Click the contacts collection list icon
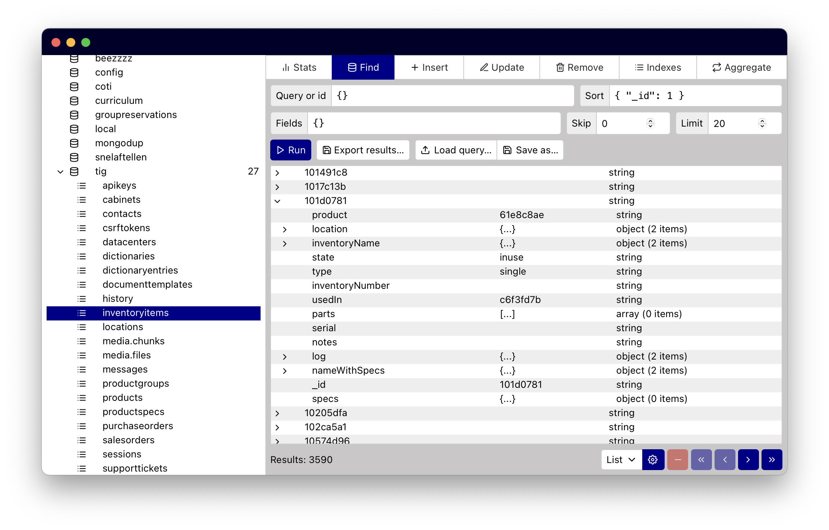The height and width of the screenshot is (530, 829). click(x=82, y=214)
